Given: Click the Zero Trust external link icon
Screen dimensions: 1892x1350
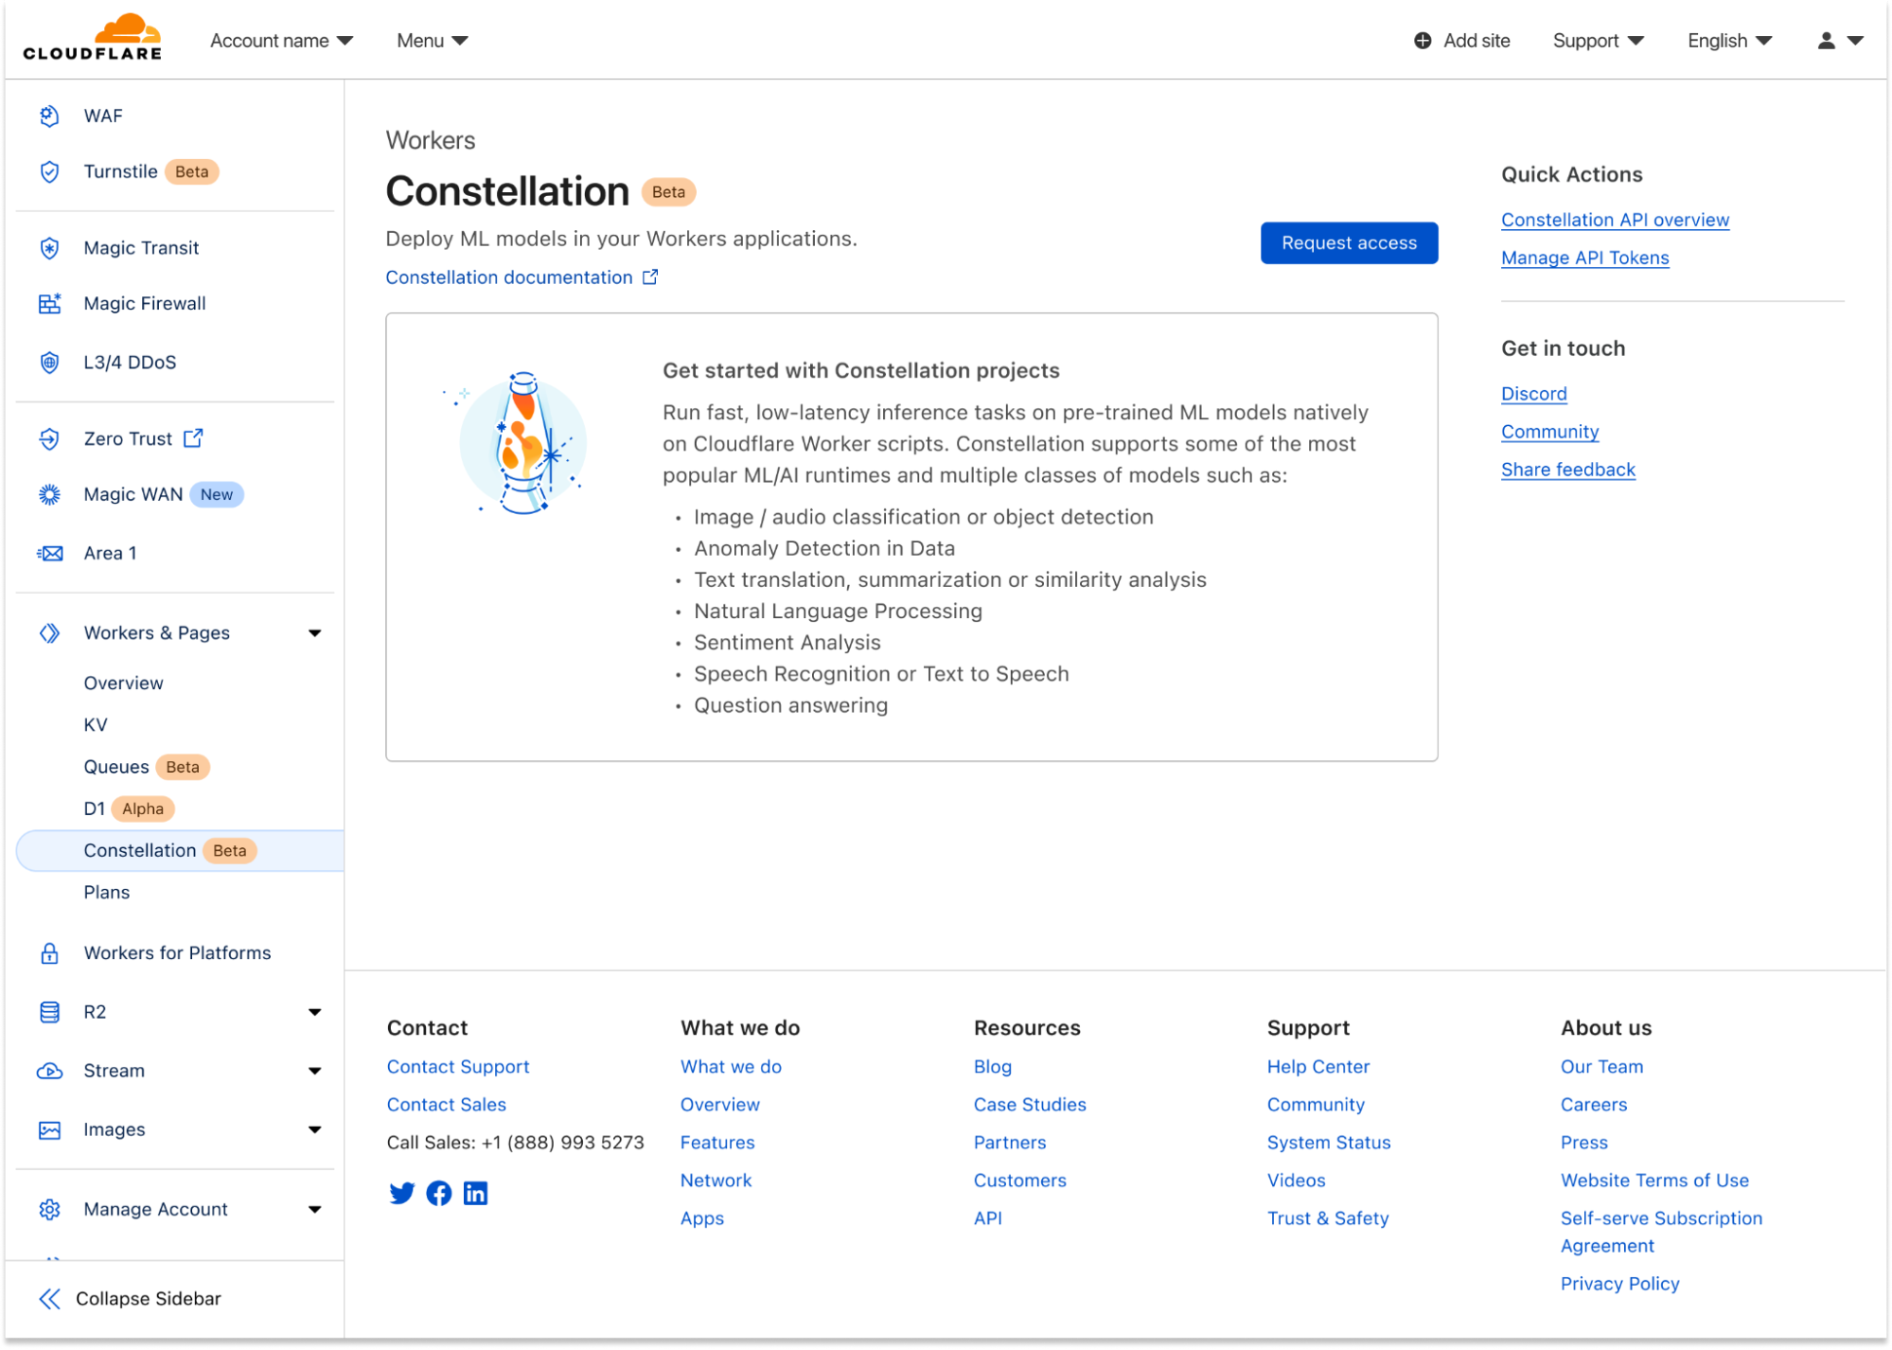Looking at the screenshot, I should pyautogui.click(x=193, y=438).
